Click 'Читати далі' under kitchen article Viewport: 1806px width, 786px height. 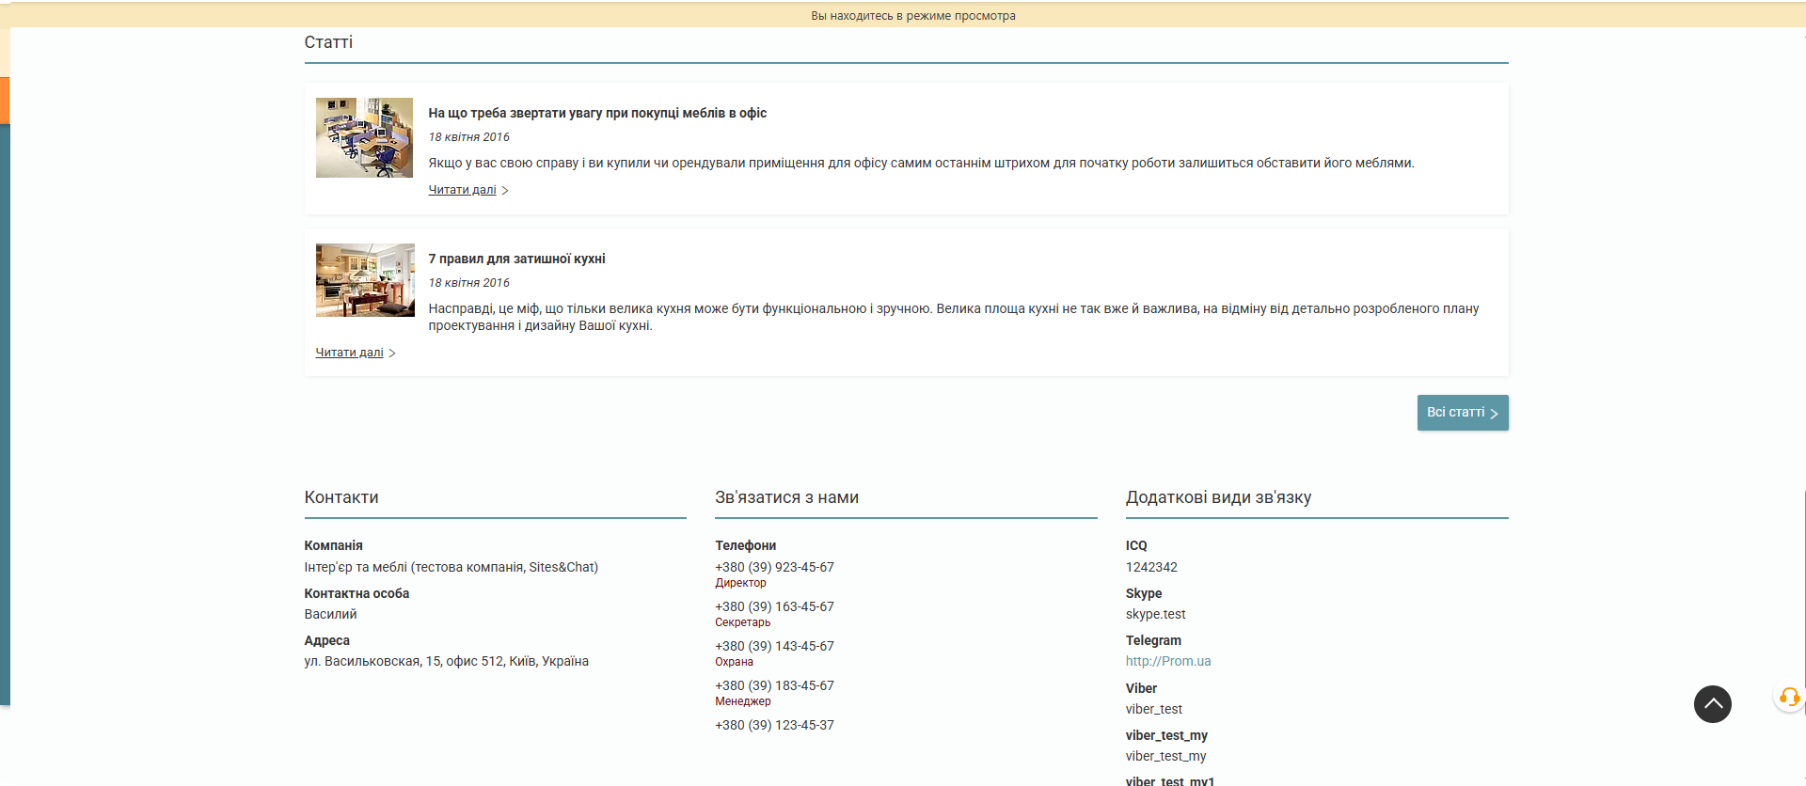[x=349, y=353]
